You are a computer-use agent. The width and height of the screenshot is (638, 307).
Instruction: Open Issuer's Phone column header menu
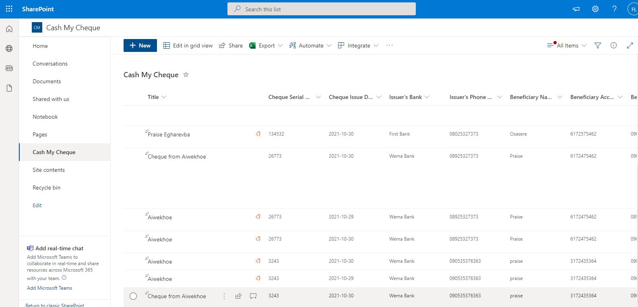[476, 97]
